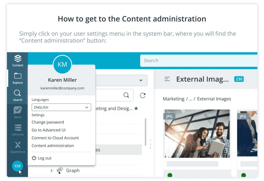Image resolution: width=264 pixels, height=181 pixels.
Task: Select Connect to Cloud Account
Action: [55, 138]
